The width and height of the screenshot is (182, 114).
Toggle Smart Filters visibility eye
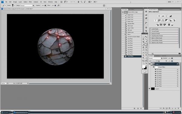pos(153,67)
